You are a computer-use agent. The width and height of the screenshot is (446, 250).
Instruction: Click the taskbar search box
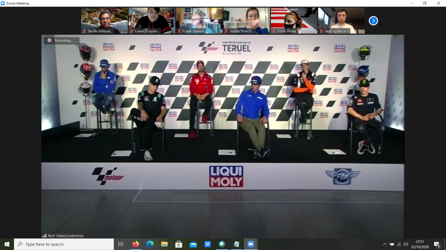(64, 244)
